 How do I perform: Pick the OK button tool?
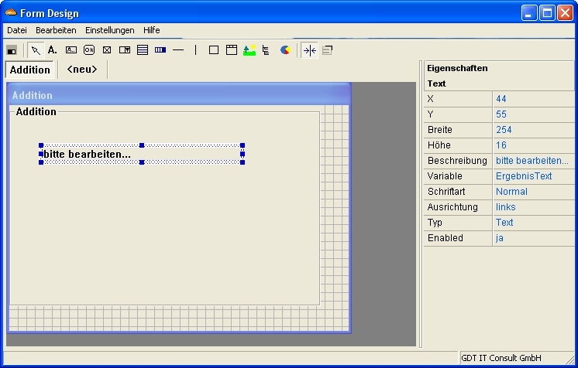click(89, 50)
